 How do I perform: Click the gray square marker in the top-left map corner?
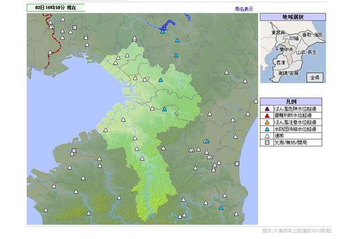(75, 27)
